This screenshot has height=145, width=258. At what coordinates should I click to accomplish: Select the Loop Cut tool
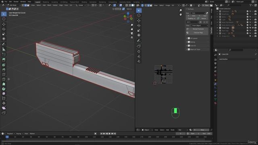click(x=4, y=75)
